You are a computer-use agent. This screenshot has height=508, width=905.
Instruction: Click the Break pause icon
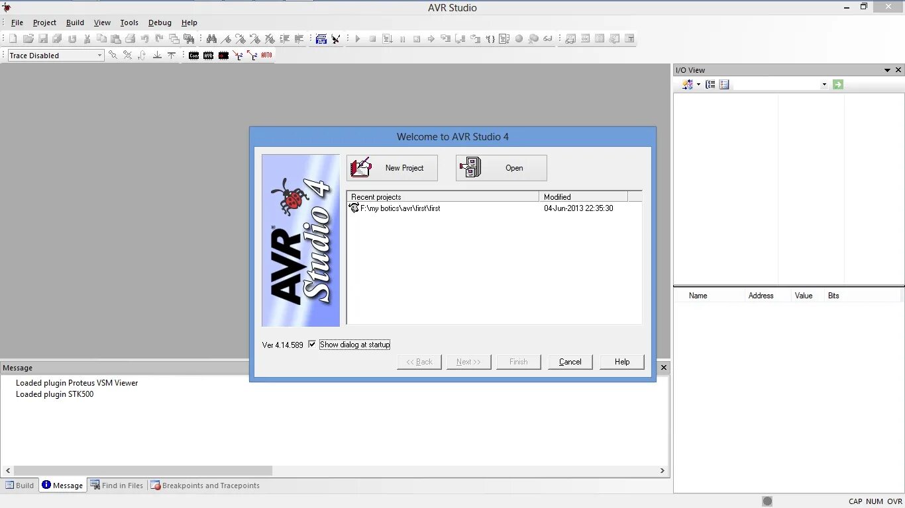(x=402, y=39)
